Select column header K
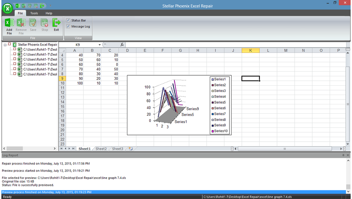Screen dimensions: 352x199 tap(251, 50)
